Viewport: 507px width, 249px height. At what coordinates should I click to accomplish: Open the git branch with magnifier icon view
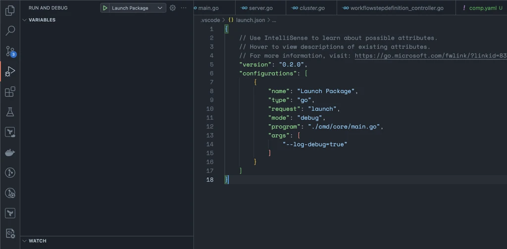point(10,193)
